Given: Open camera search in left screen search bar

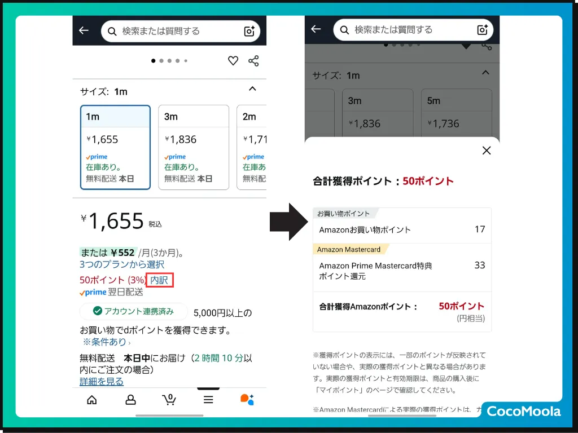Looking at the screenshot, I should tap(249, 31).
